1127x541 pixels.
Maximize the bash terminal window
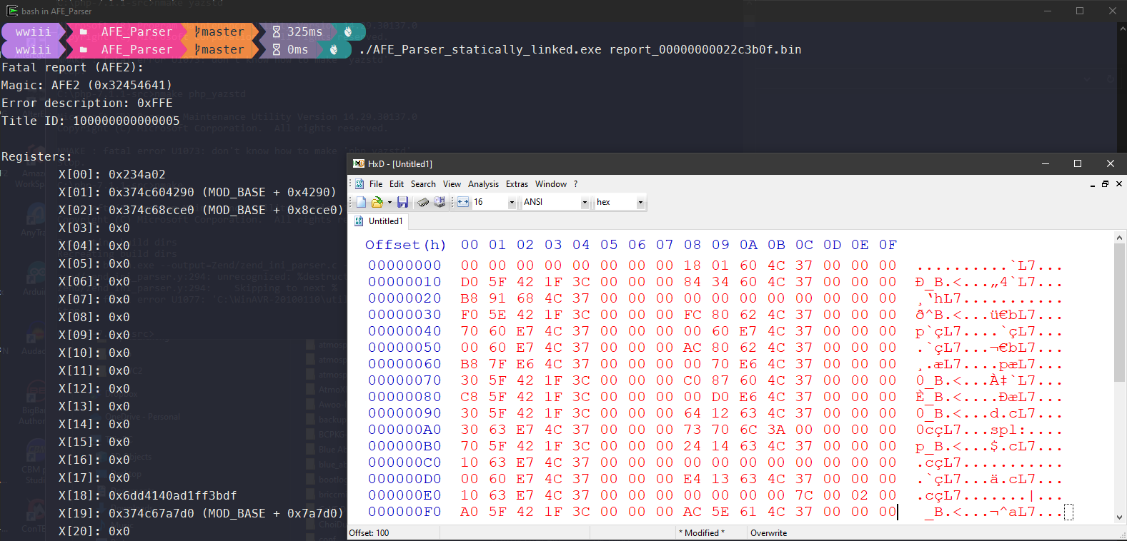pos(1080,11)
